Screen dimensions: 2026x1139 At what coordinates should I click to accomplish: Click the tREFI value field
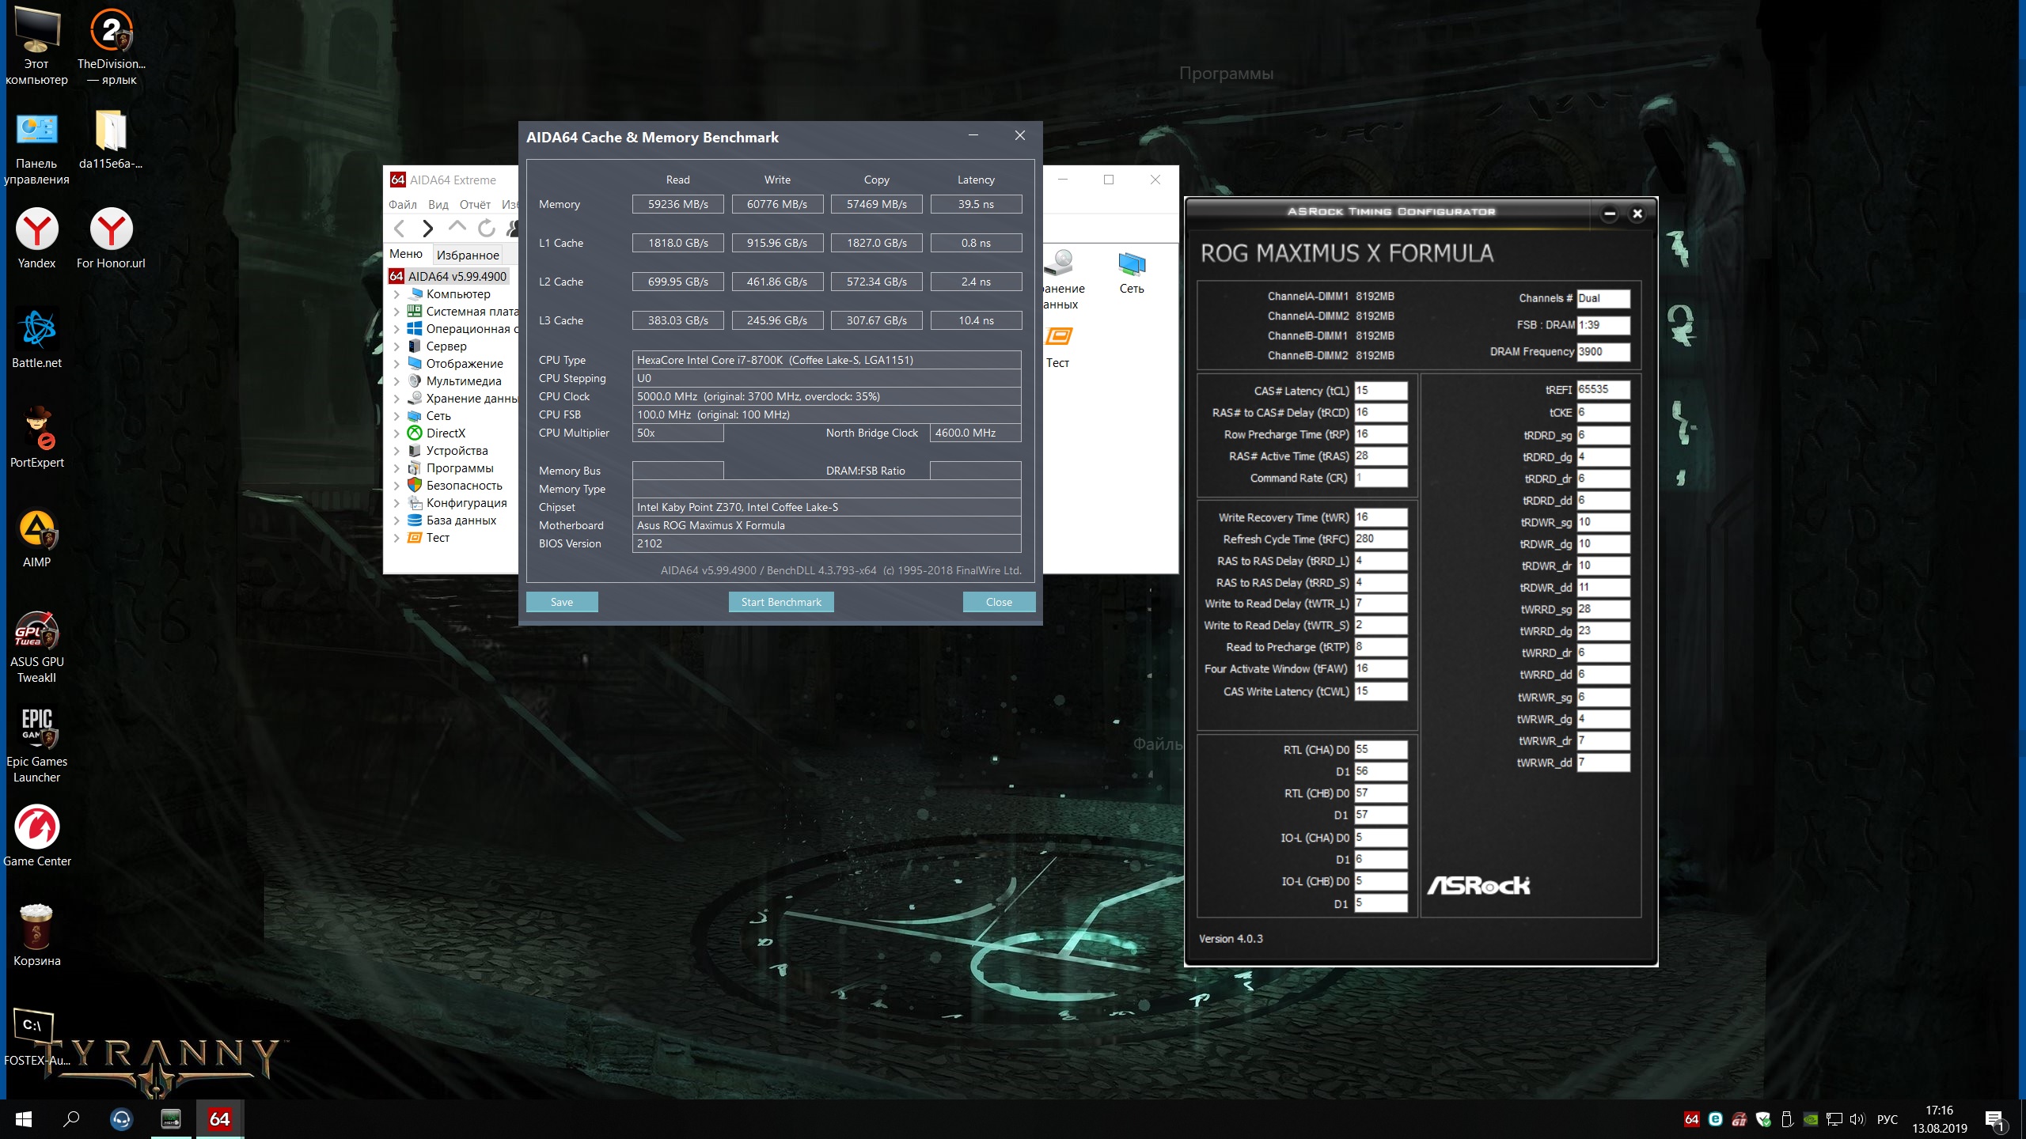[1603, 390]
